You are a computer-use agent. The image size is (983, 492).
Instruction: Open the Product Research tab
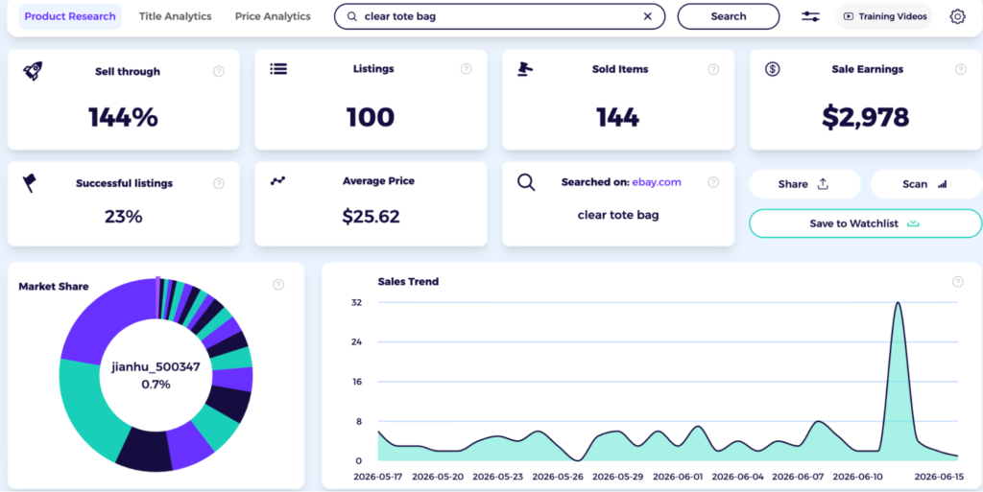[70, 16]
